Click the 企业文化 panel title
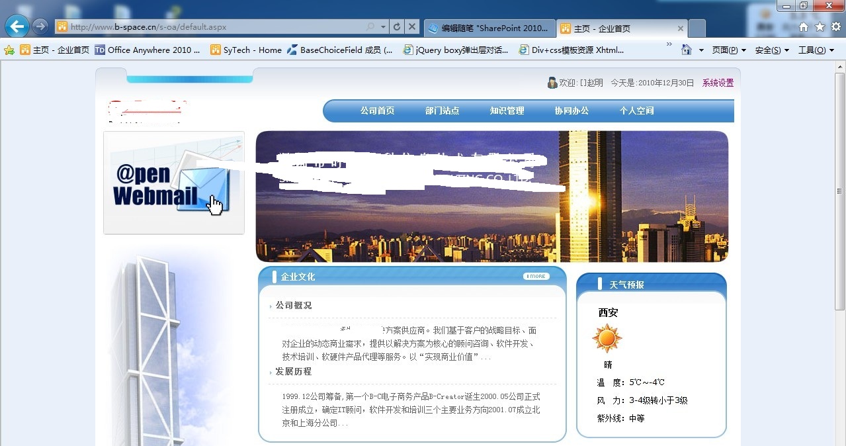 point(298,277)
